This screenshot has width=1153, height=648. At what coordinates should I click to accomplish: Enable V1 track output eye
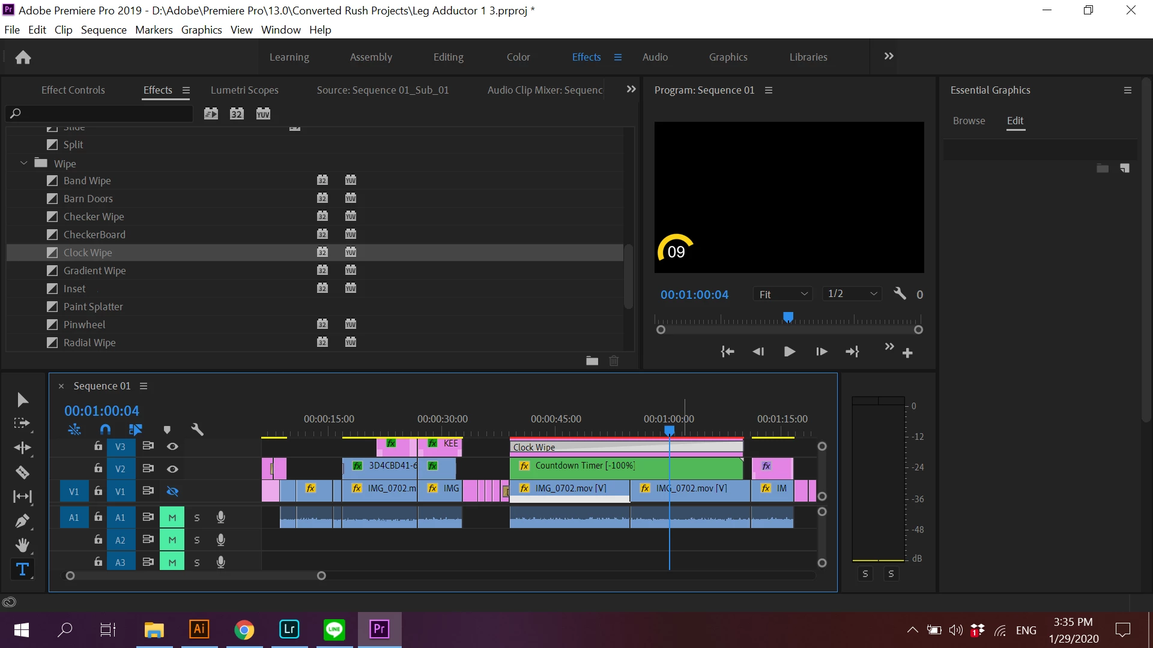pos(172,491)
